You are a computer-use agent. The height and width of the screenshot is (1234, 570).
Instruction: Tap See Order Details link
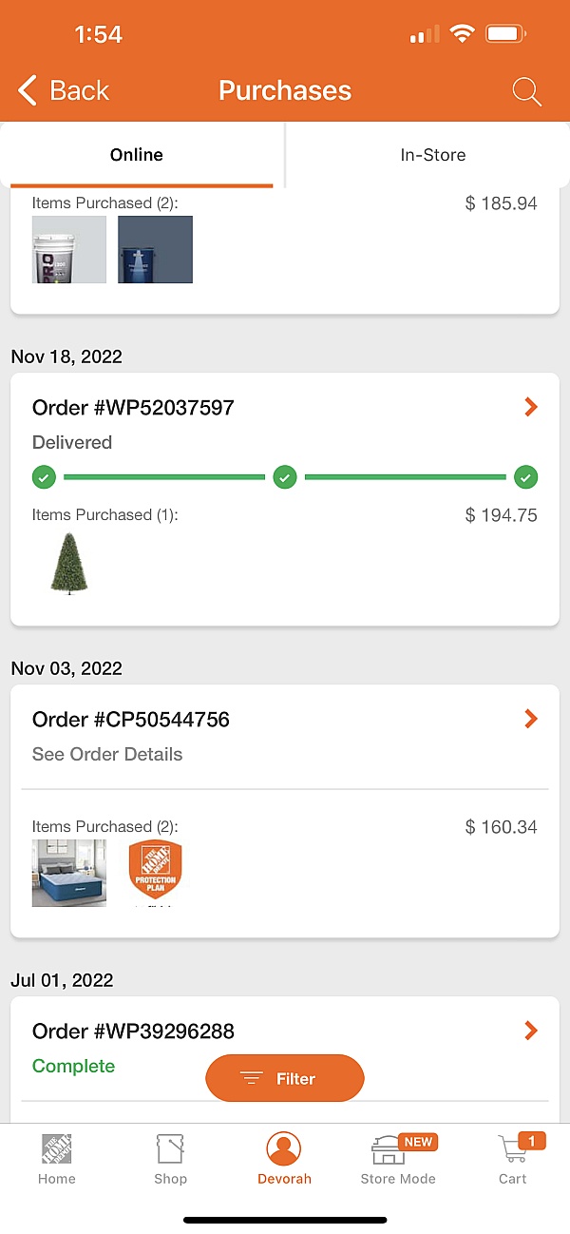(107, 755)
